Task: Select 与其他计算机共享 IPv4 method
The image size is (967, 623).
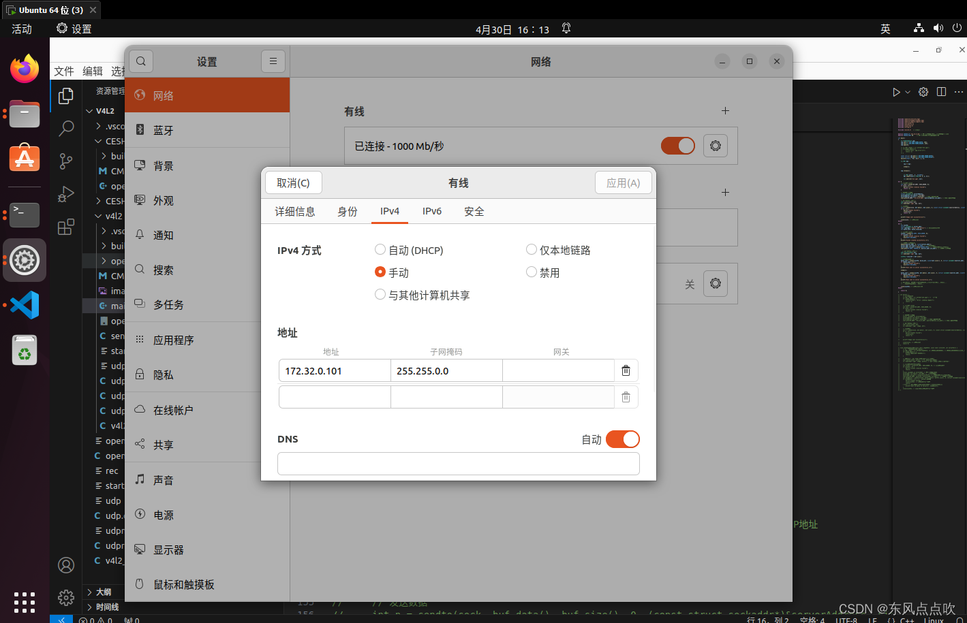Action: click(x=380, y=294)
